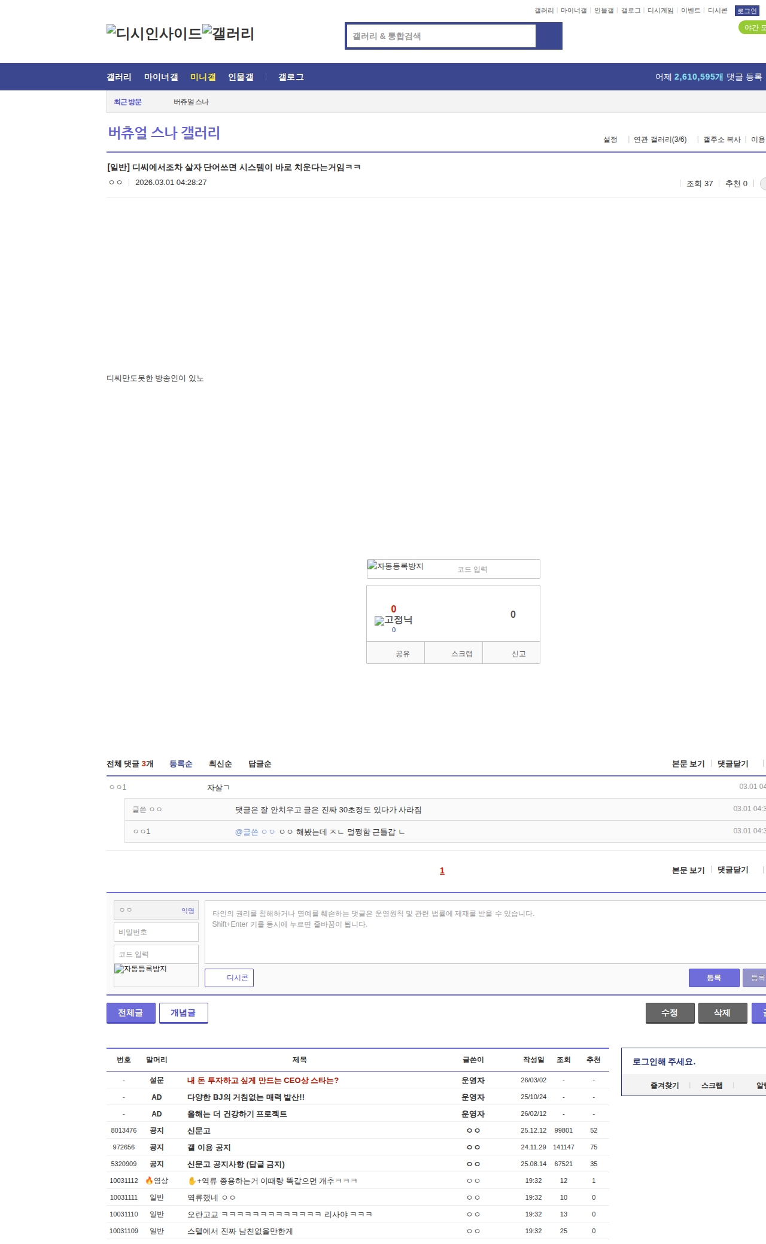The image size is (766, 1244).
Task: Sort comments by 최신순
Action: coord(220,764)
